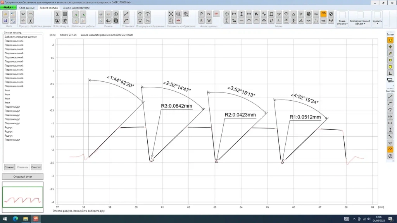Screen dimensions: 397x223
Task: Select the P data analysis button
Action: tap(201, 14)
